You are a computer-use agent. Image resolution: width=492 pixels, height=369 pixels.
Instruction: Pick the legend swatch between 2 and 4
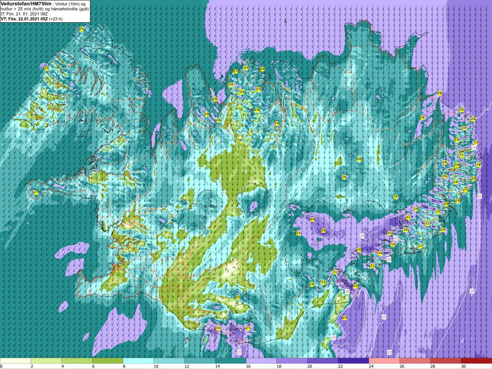pyautogui.click(x=46, y=361)
